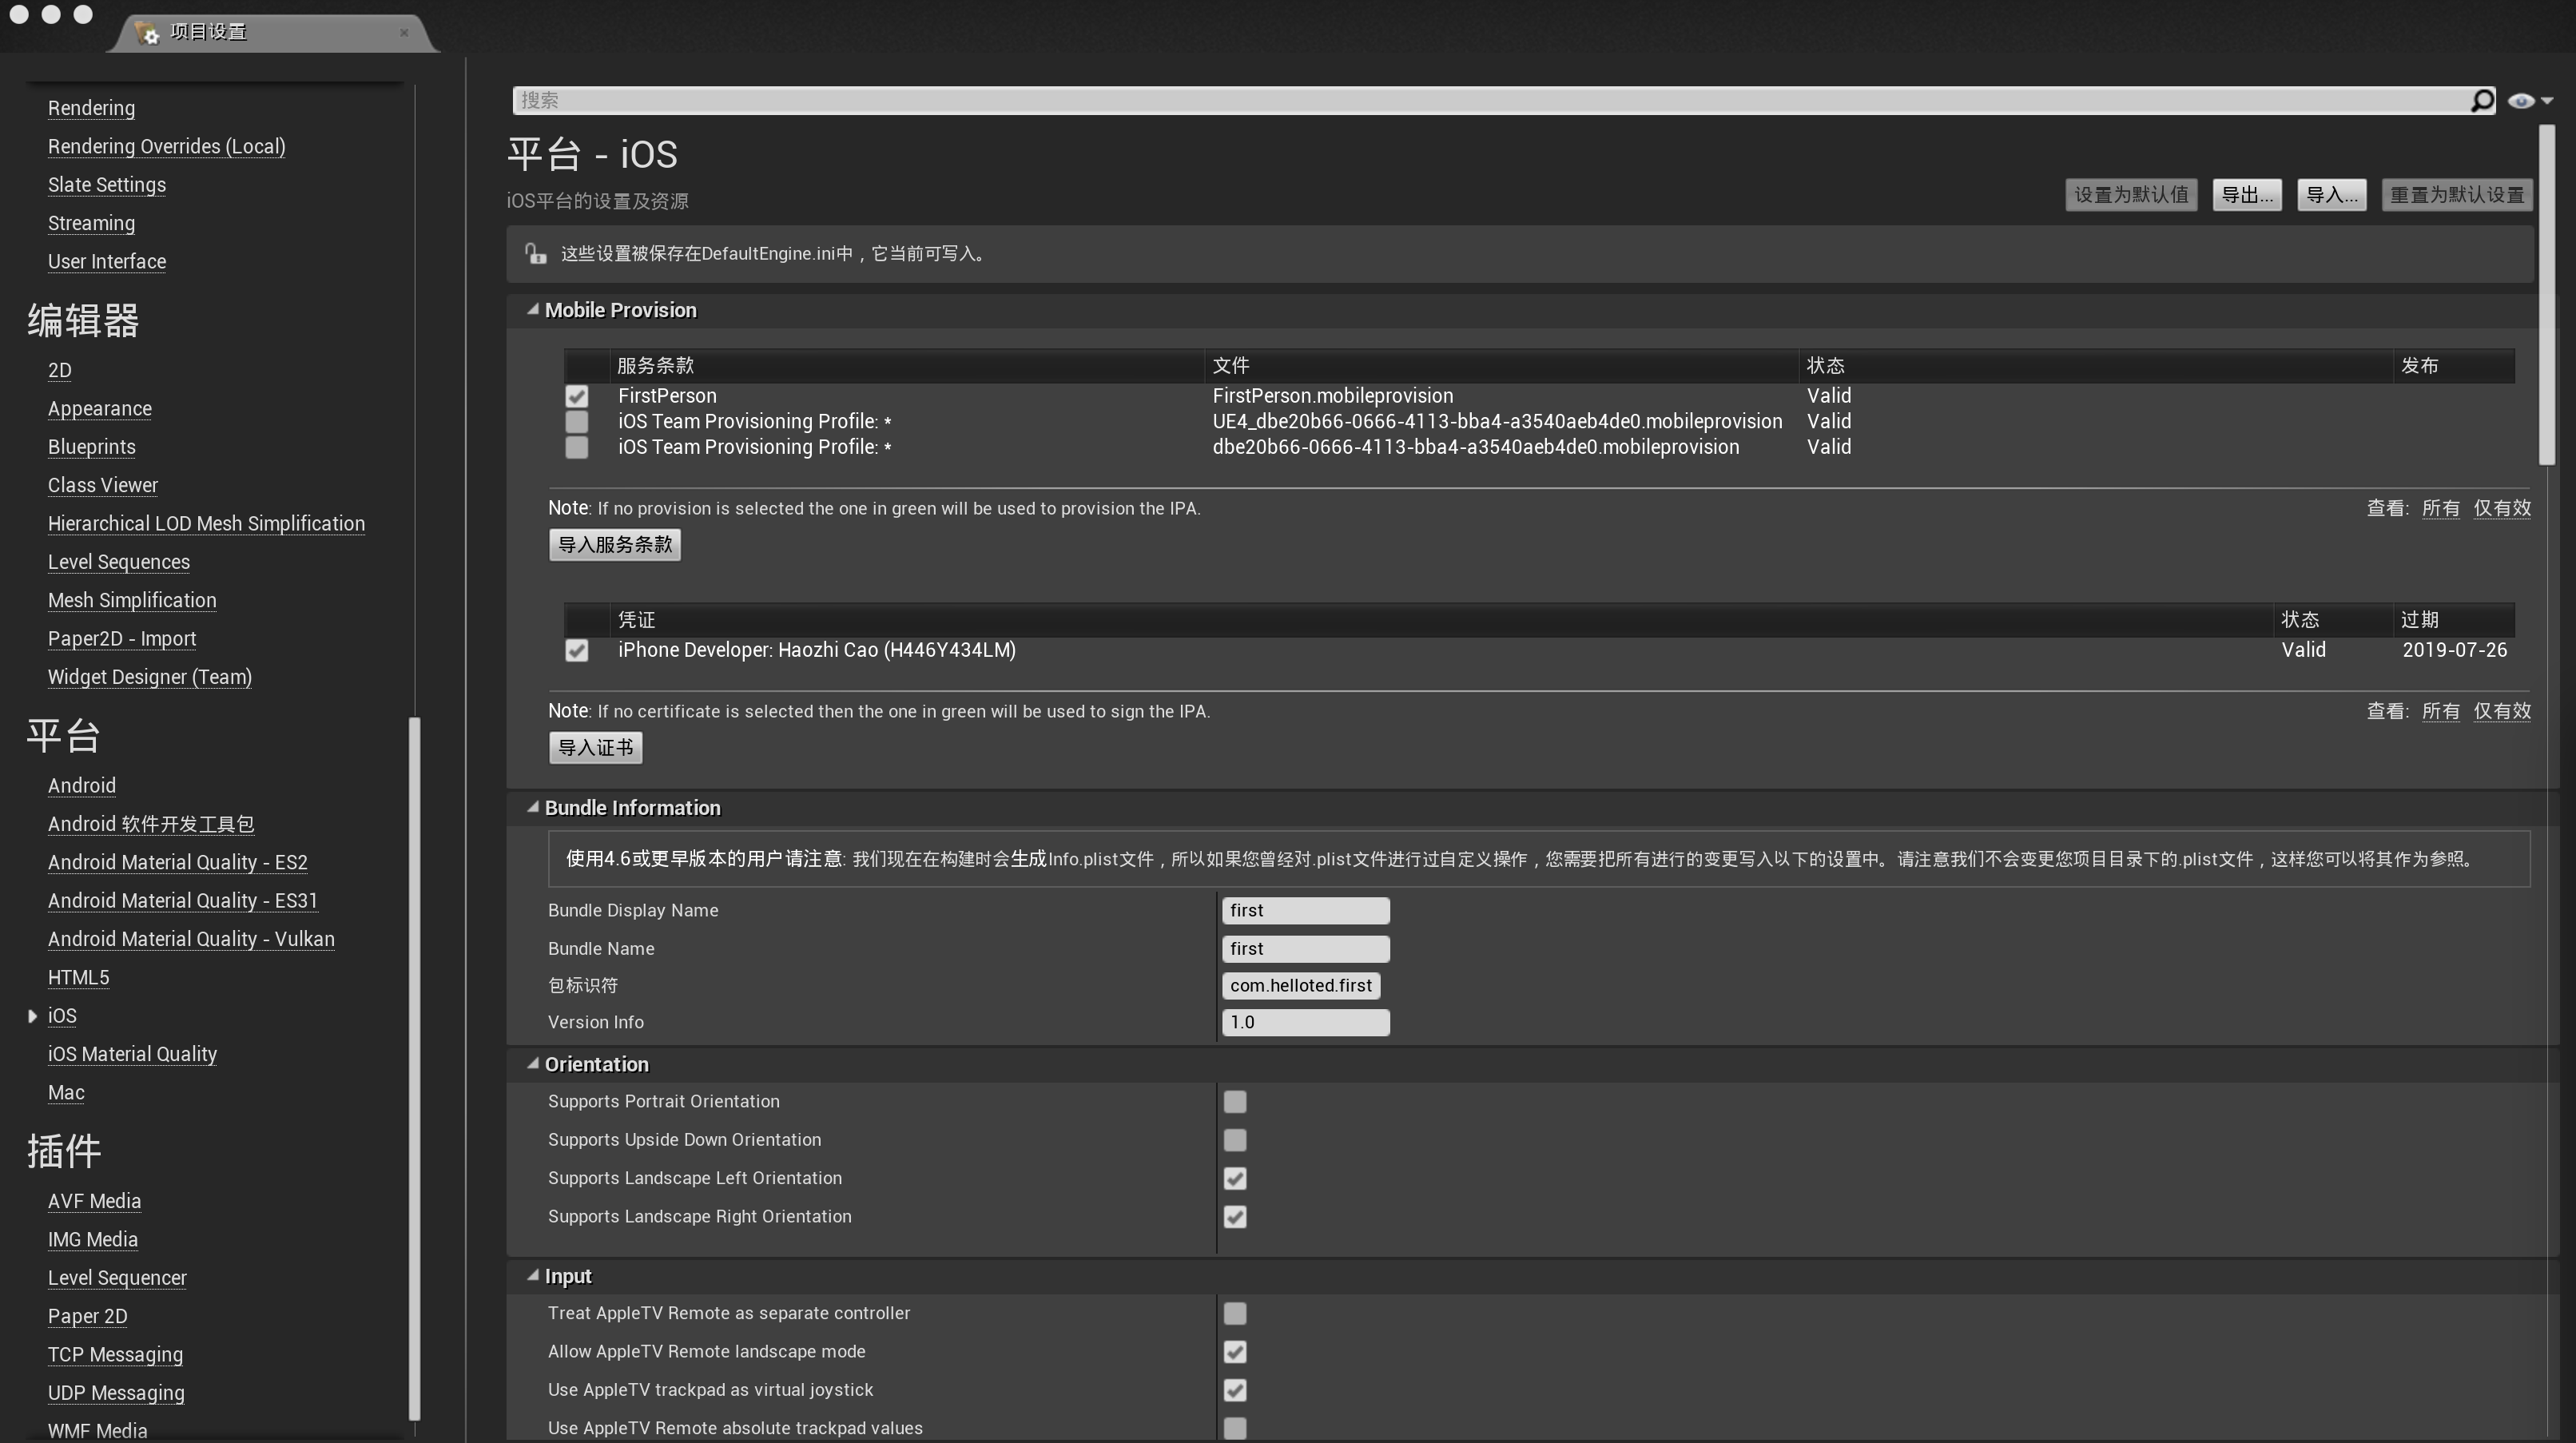This screenshot has width=2576, height=1443.
Task: Collapse the Input section
Action: click(x=533, y=1276)
